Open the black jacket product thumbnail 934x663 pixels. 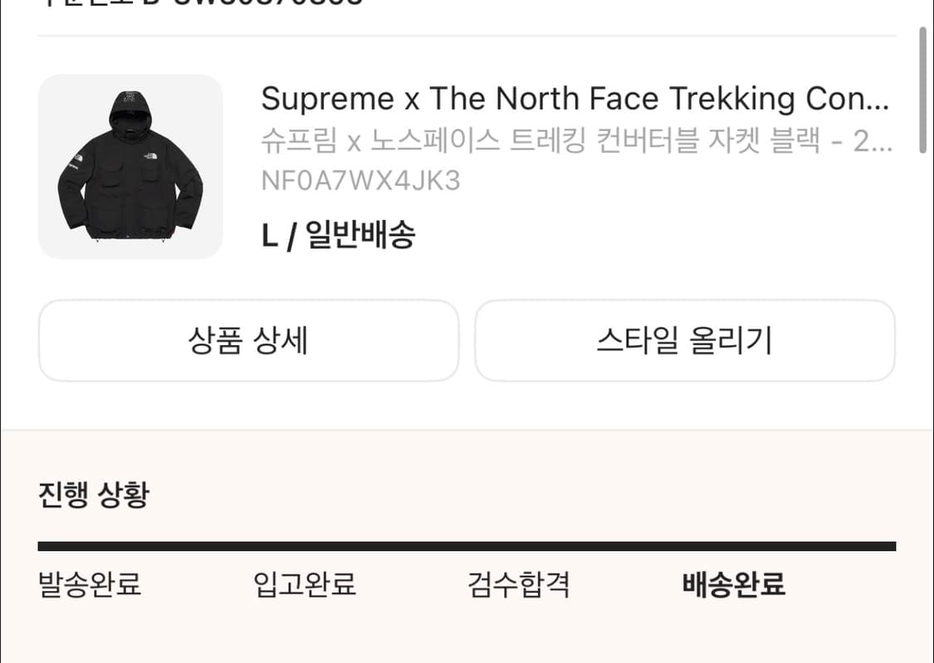(130, 167)
